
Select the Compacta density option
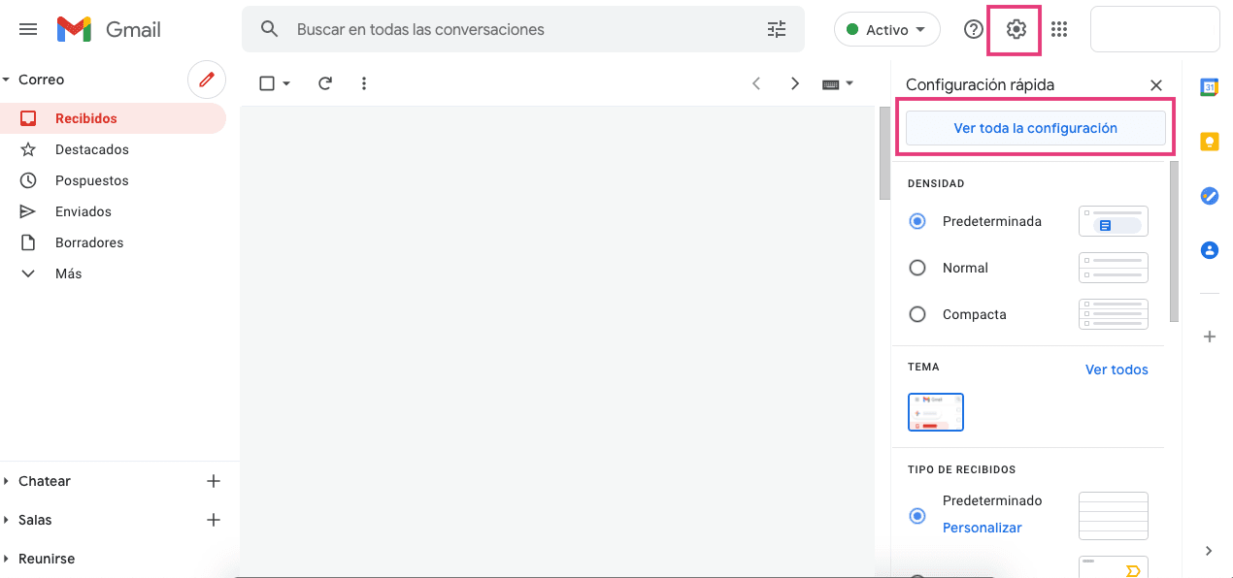coord(917,314)
